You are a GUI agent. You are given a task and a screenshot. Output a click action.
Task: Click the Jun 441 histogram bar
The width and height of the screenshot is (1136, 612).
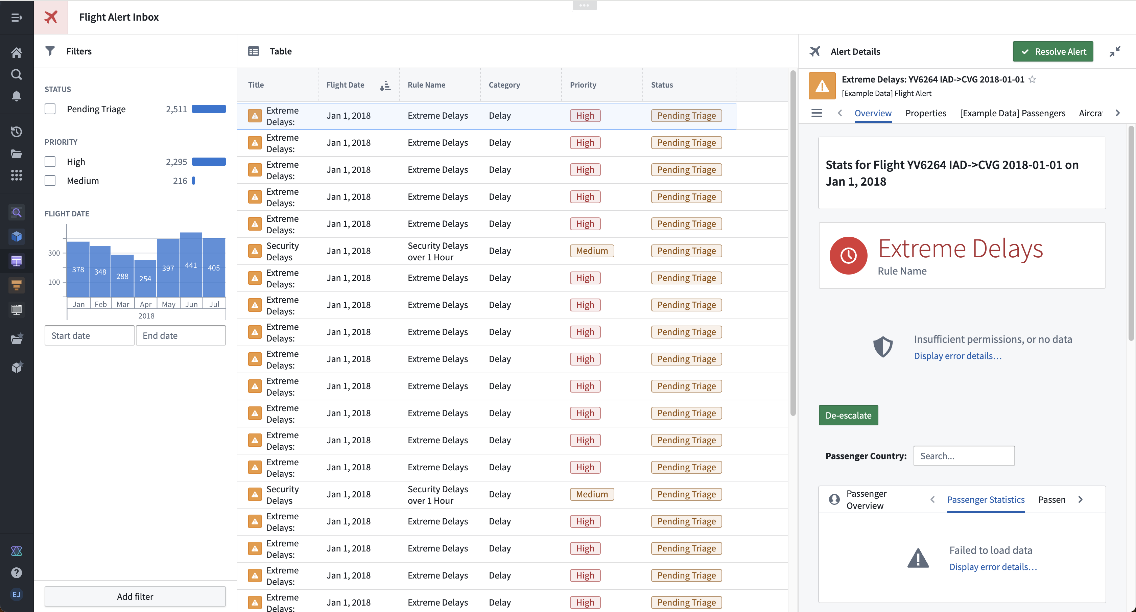coord(191,264)
